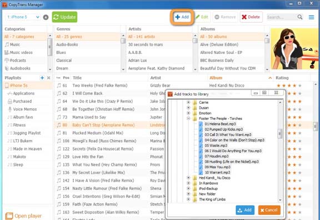320x220 pixels.
Task: Sort tracks by Rating column header
Action: pos(282,78)
